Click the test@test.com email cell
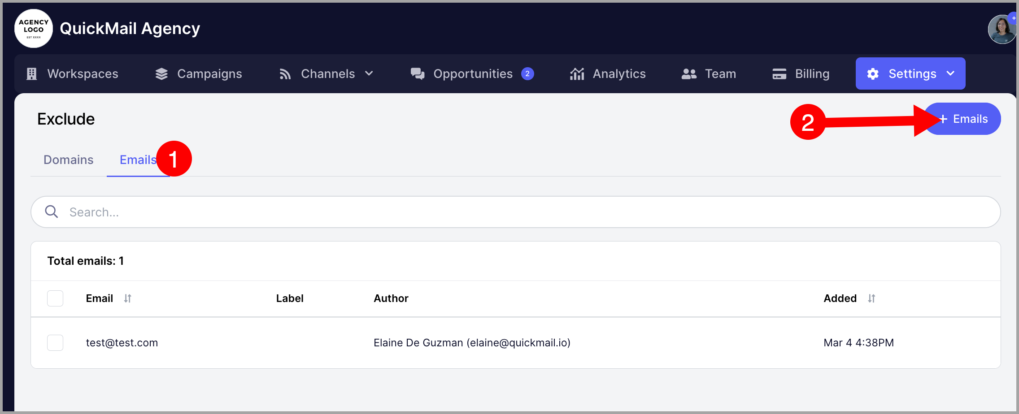 click(x=122, y=343)
